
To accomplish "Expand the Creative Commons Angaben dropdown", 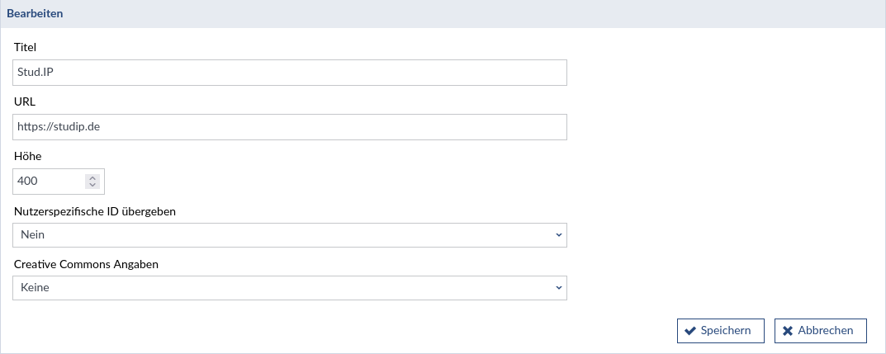I will pyautogui.click(x=289, y=288).
